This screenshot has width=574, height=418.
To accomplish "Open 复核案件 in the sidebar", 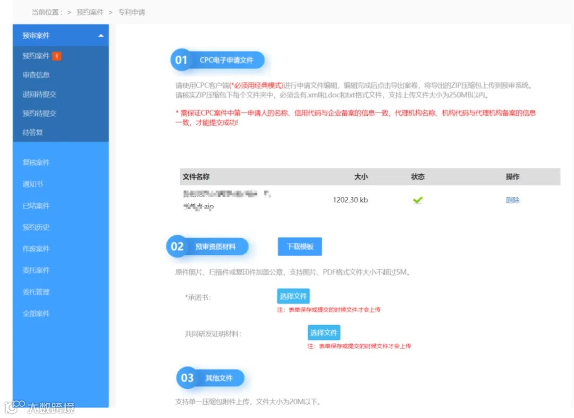I will point(36,163).
